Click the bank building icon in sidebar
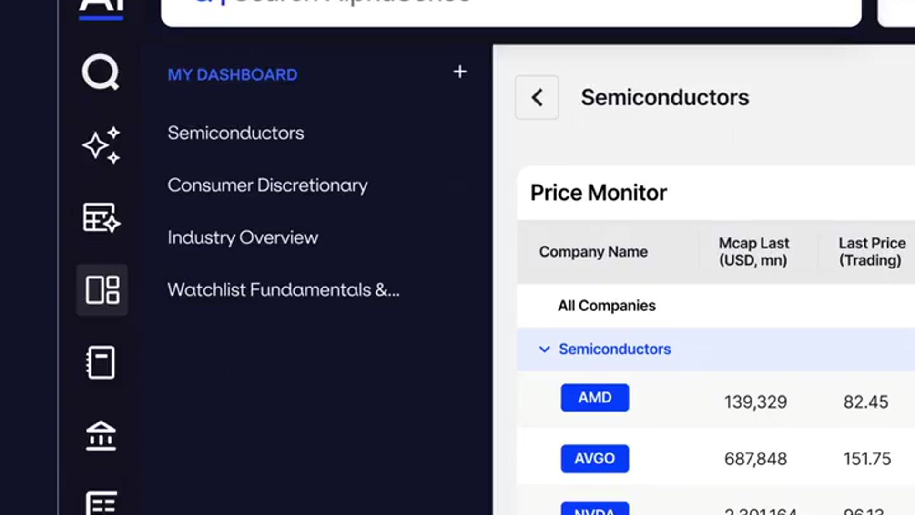The width and height of the screenshot is (915, 515). click(101, 436)
